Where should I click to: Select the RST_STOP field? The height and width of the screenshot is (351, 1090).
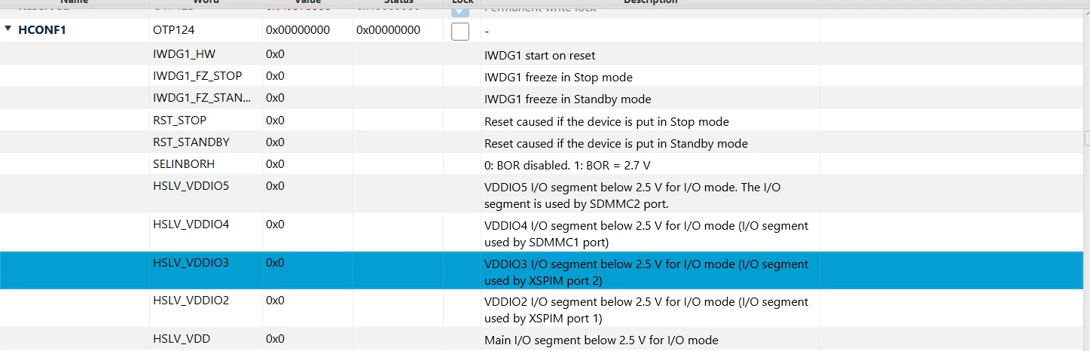(x=179, y=120)
